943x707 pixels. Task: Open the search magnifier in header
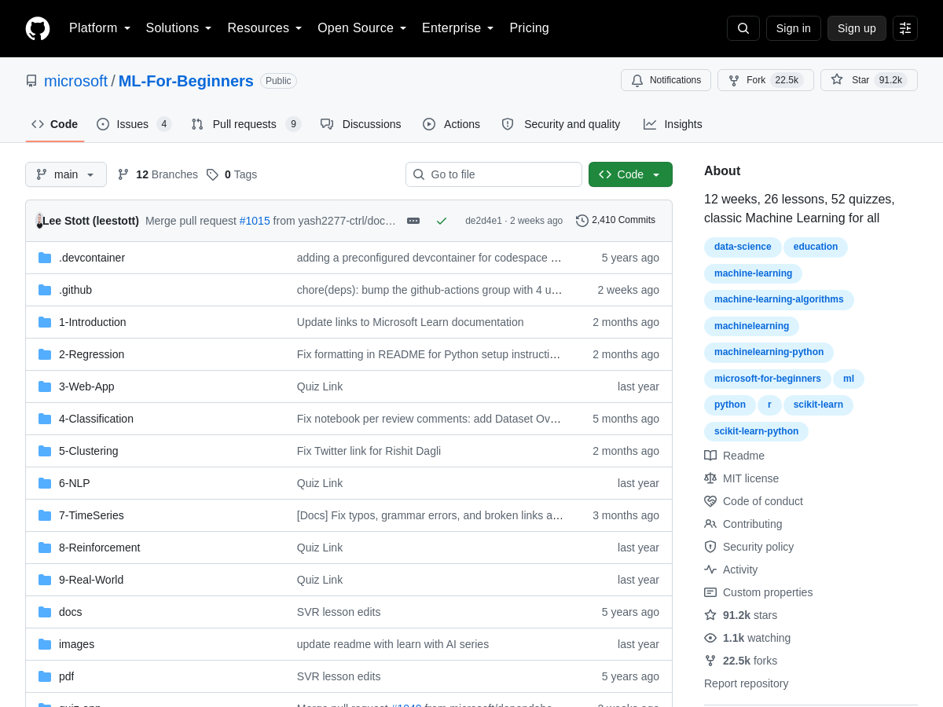coord(743,28)
